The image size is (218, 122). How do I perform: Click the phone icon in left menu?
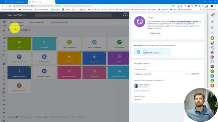[x=4, y=96]
